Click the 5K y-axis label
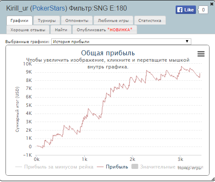The image size is (215, 182). click(x=29, y=105)
